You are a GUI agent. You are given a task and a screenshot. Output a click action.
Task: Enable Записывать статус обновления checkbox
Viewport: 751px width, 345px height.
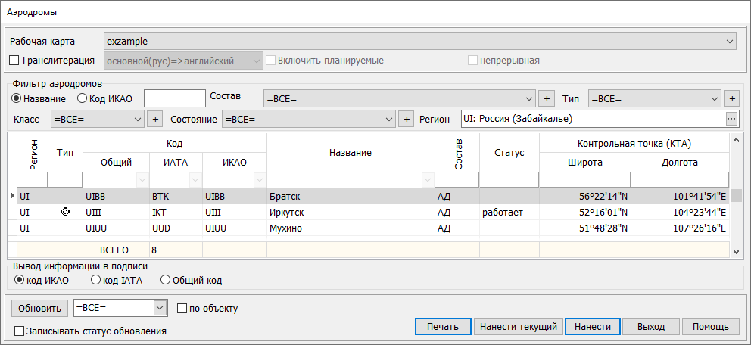click(19, 331)
